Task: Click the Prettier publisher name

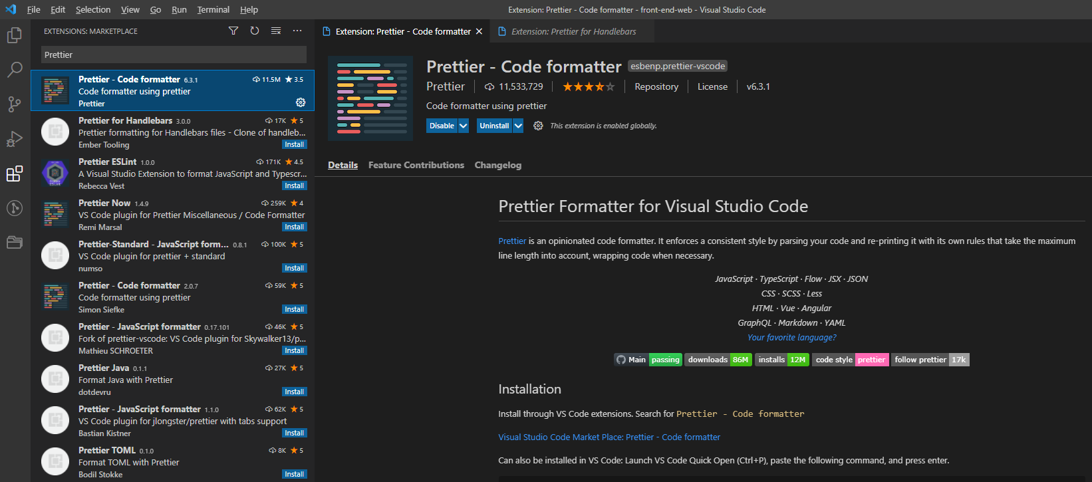Action: 446,86
